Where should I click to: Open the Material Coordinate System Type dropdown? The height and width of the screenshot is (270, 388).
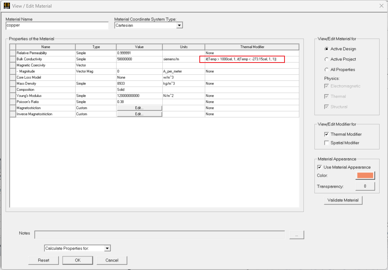pyautogui.click(x=179, y=26)
